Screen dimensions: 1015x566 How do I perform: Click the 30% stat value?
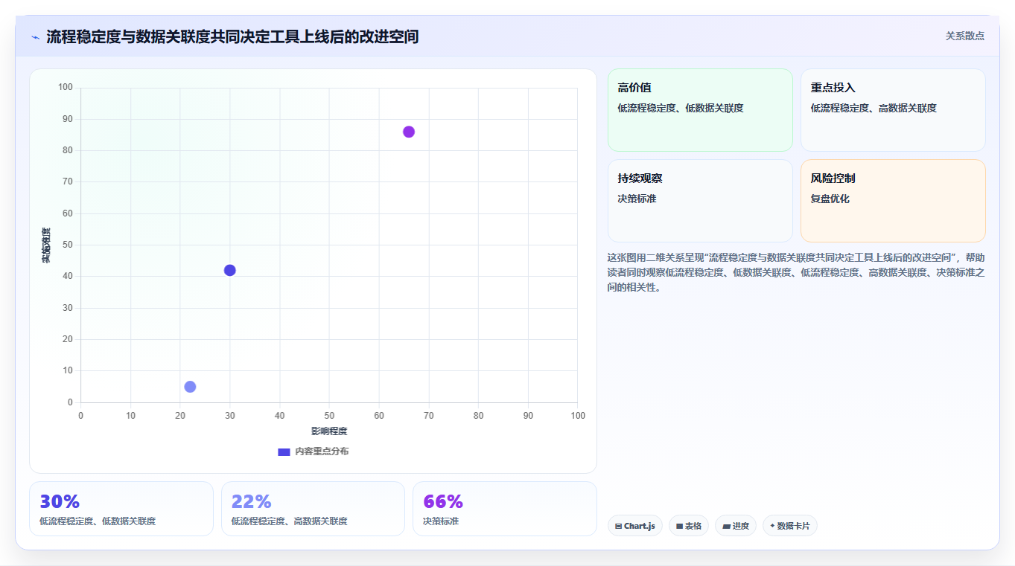[60, 501]
